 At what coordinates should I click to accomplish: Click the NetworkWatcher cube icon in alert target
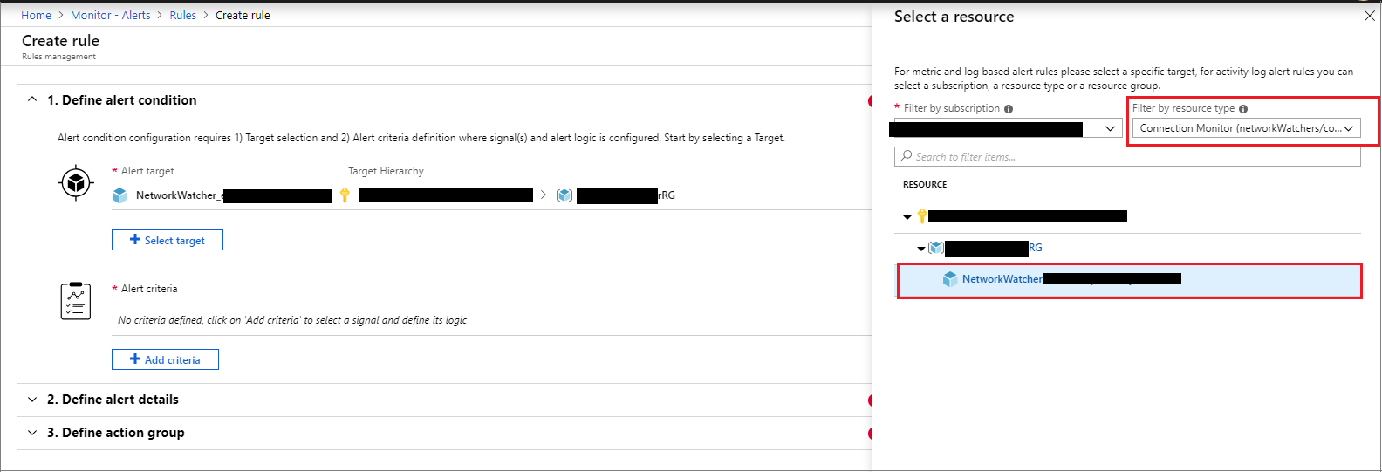[120, 195]
